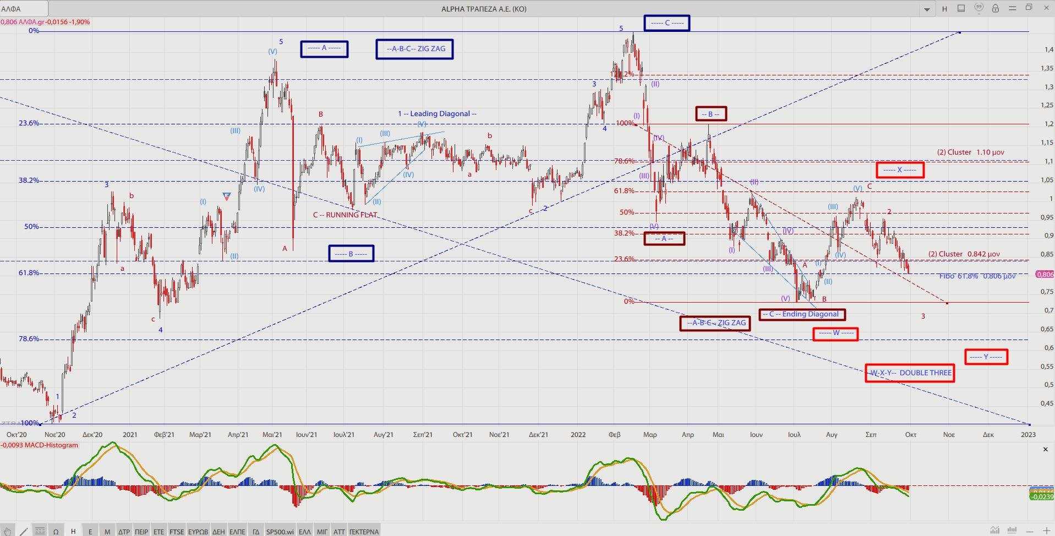Restore the chart window
The width and height of the screenshot is (1055, 536).
[x=1029, y=8]
